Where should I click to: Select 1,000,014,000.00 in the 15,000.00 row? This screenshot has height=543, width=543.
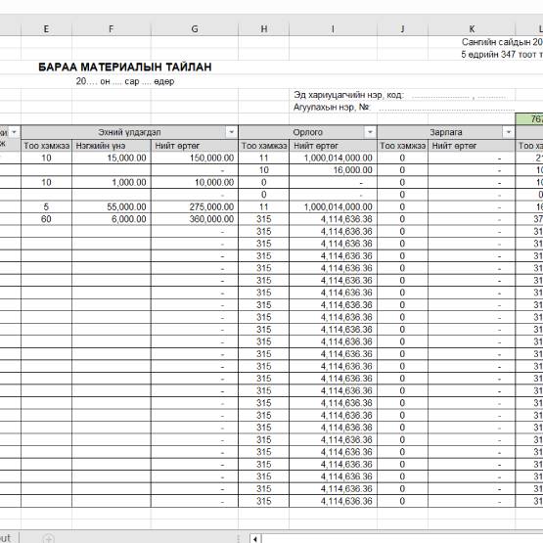[x=334, y=158]
